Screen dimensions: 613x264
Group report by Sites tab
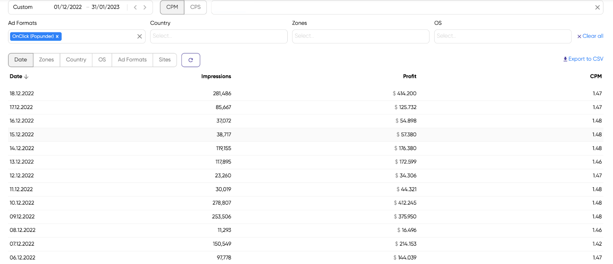coord(165,60)
